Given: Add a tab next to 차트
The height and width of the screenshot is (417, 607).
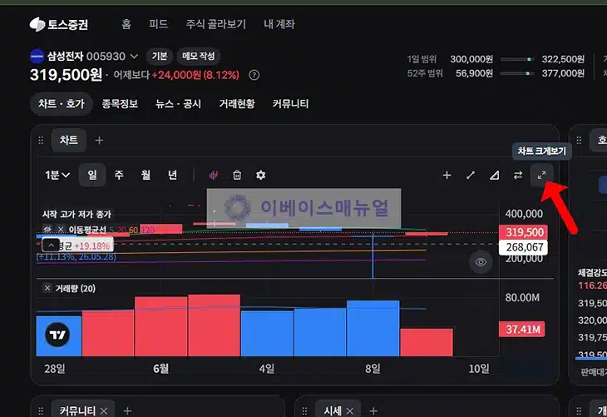Looking at the screenshot, I should click(99, 141).
